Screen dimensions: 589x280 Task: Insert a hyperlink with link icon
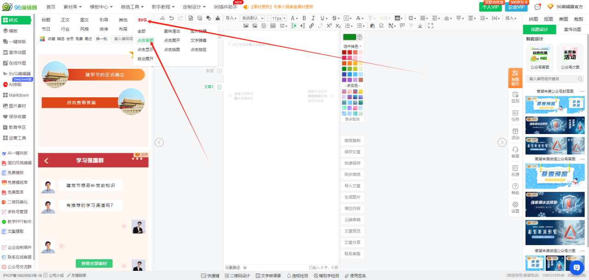312,26
